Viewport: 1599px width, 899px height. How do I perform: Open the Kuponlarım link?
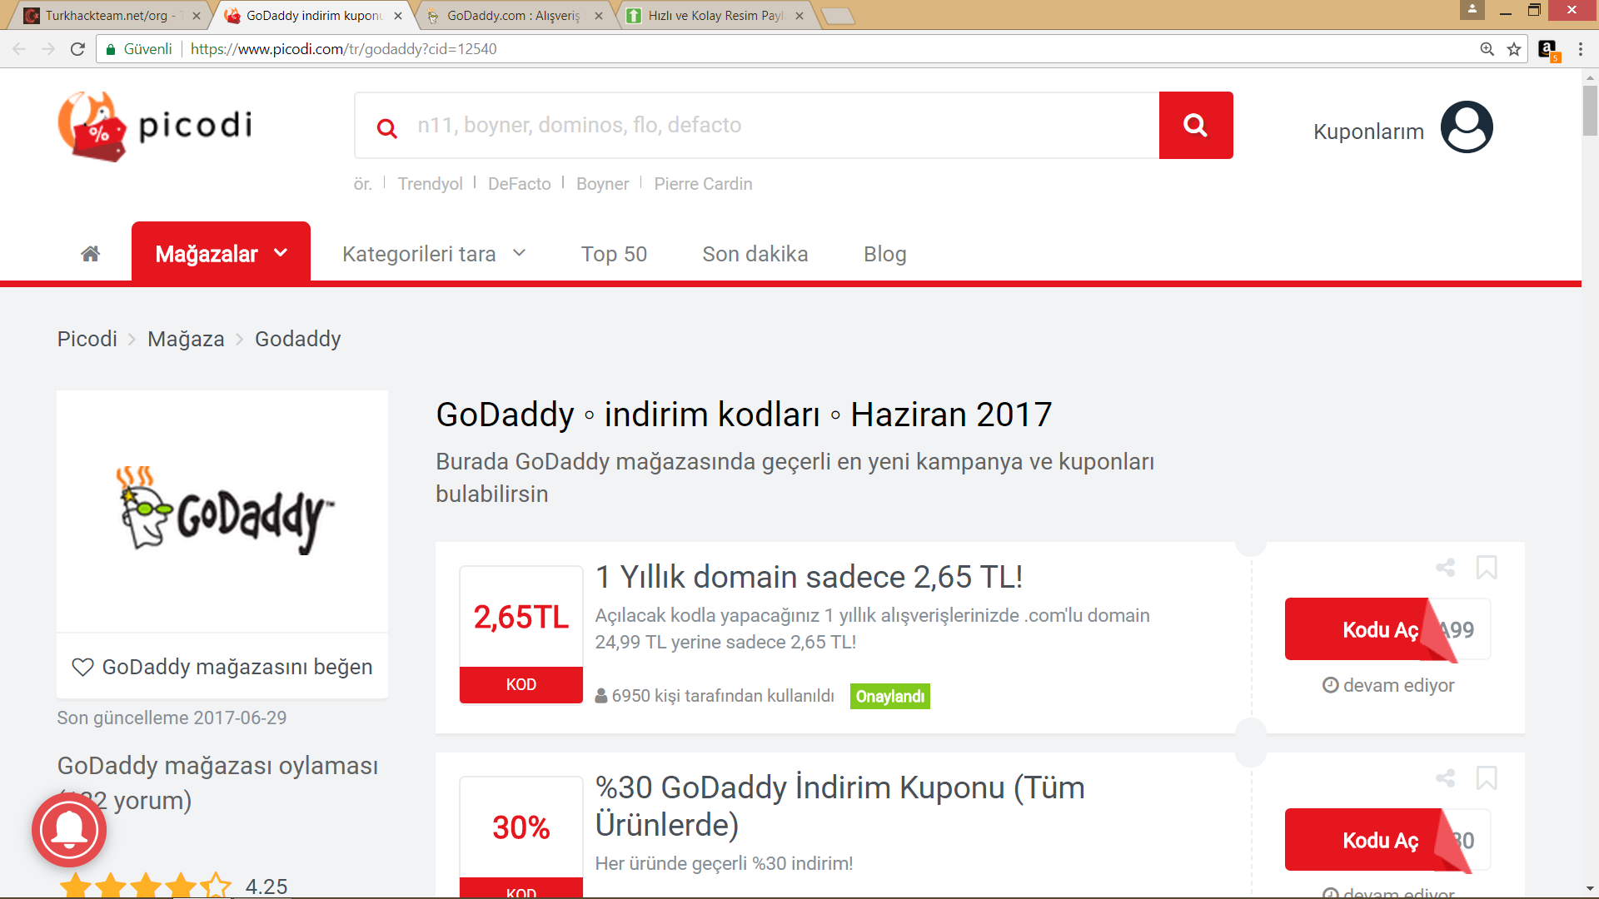coord(1368,132)
